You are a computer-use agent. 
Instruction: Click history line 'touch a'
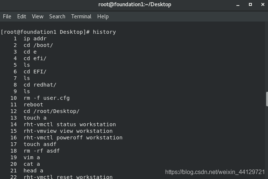click(x=35, y=118)
